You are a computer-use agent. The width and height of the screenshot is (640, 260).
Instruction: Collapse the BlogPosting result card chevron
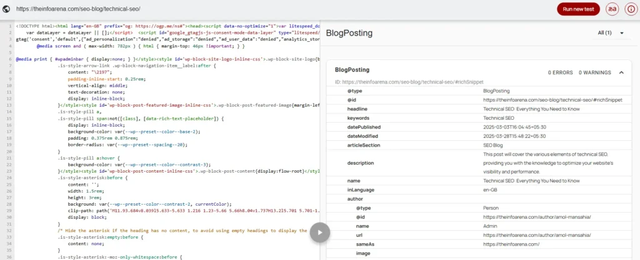621,72
